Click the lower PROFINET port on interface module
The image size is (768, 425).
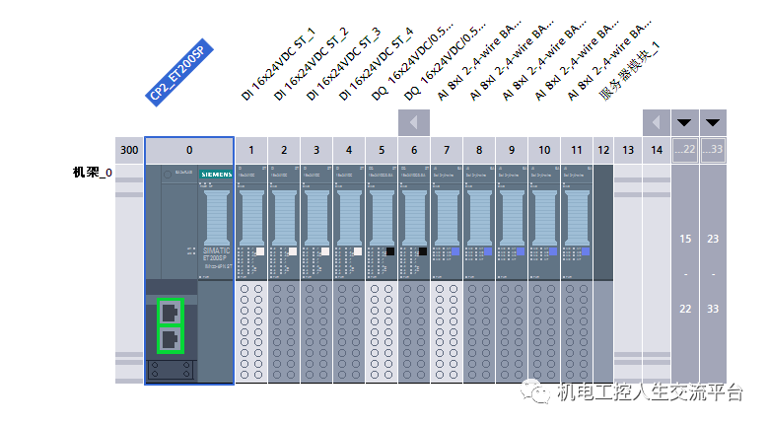[x=170, y=339]
